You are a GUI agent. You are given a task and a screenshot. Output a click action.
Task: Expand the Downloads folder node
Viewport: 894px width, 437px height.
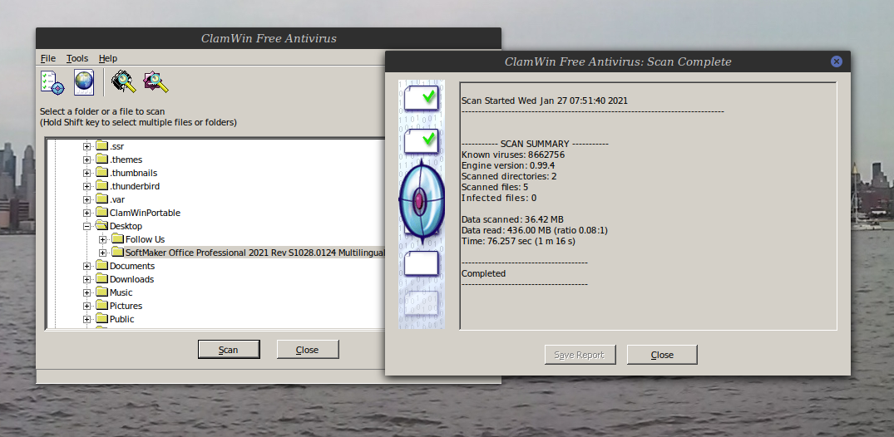click(x=86, y=279)
